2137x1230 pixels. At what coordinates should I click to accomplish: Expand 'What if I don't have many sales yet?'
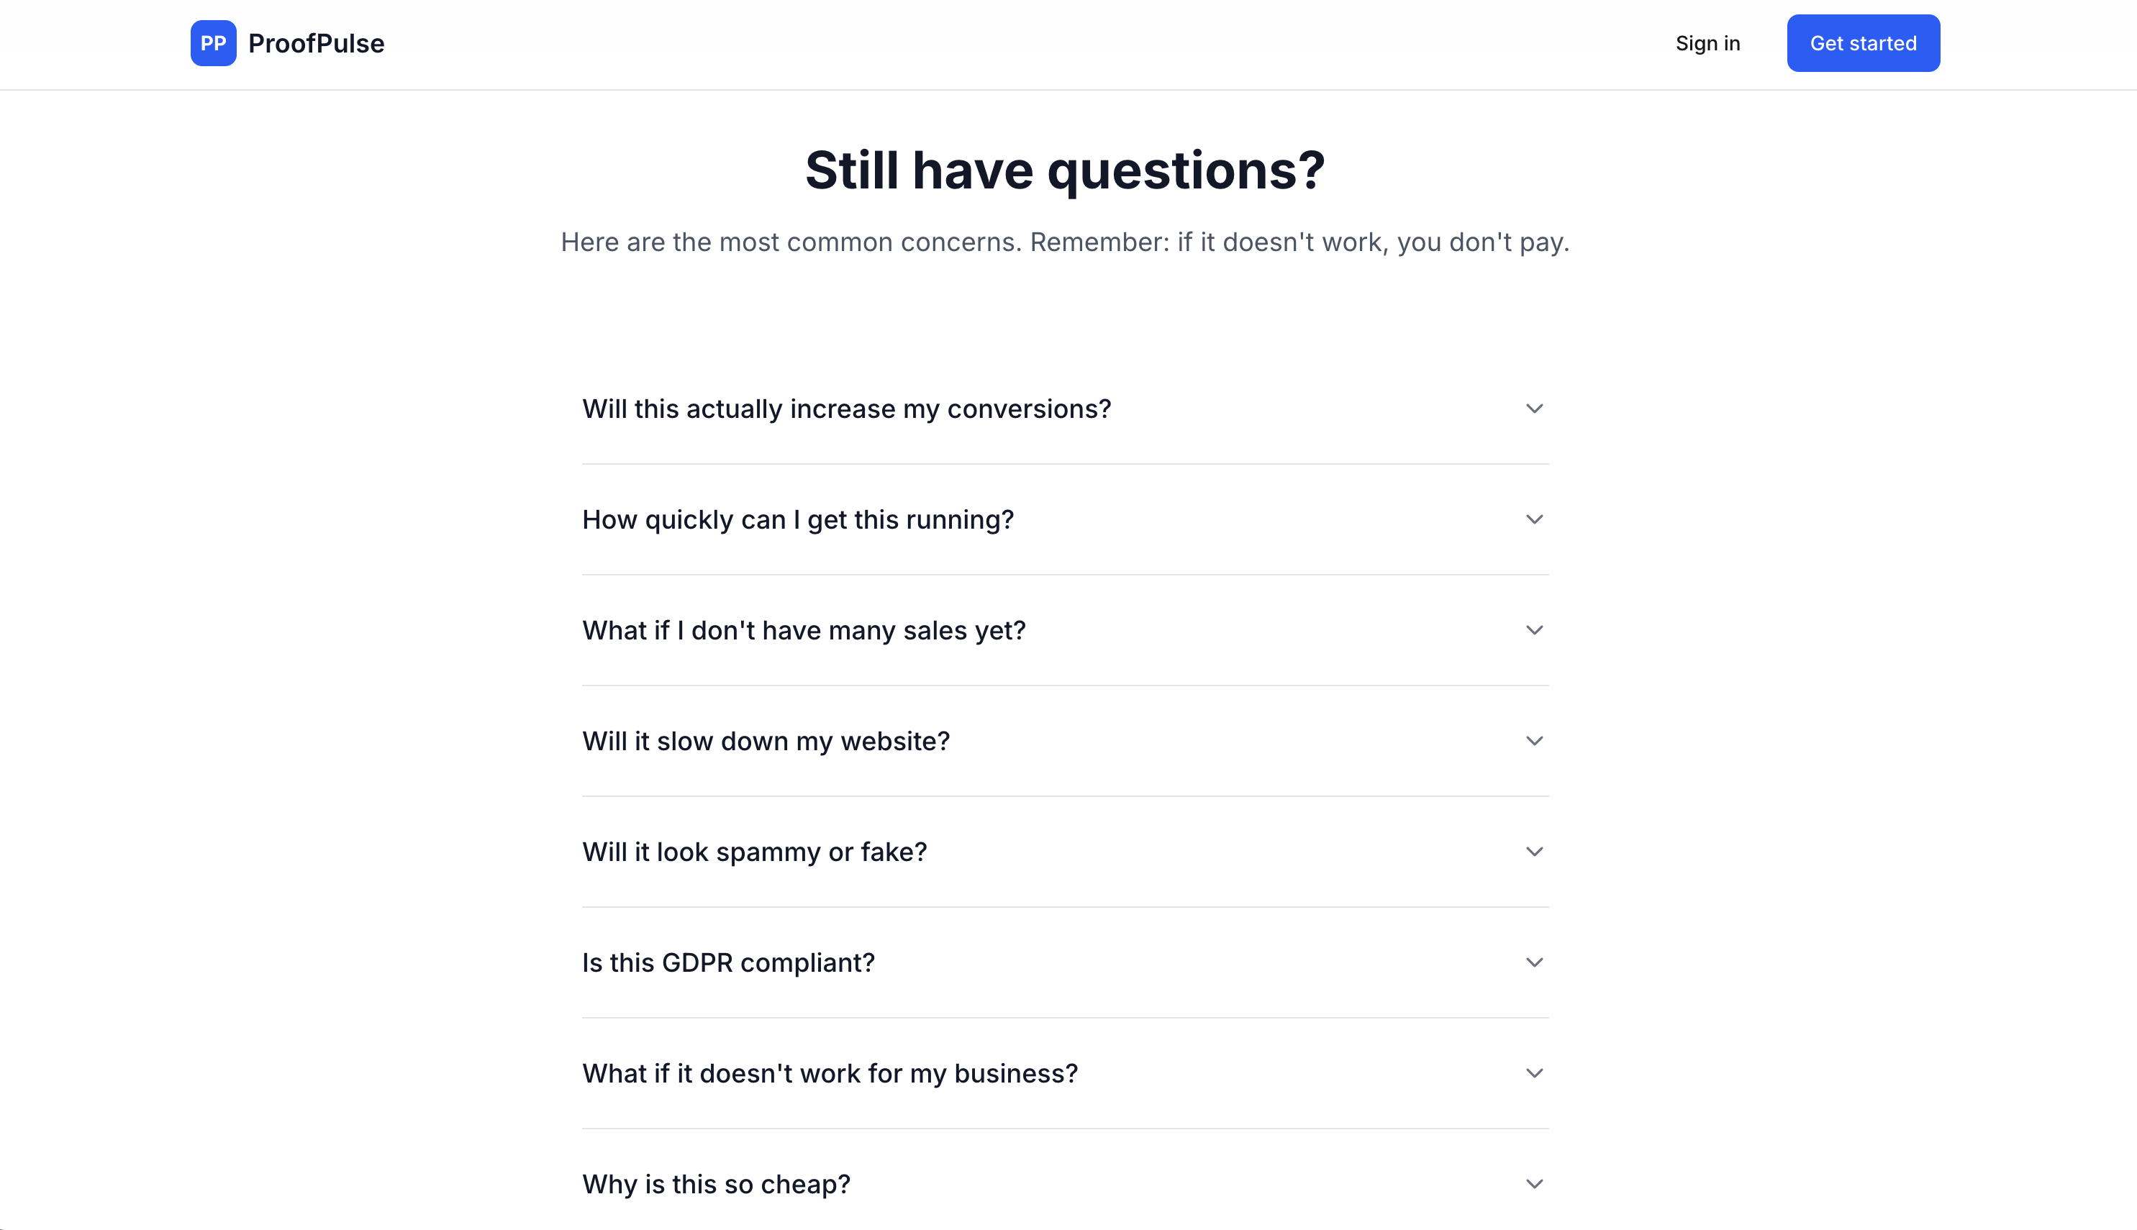(804, 630)
